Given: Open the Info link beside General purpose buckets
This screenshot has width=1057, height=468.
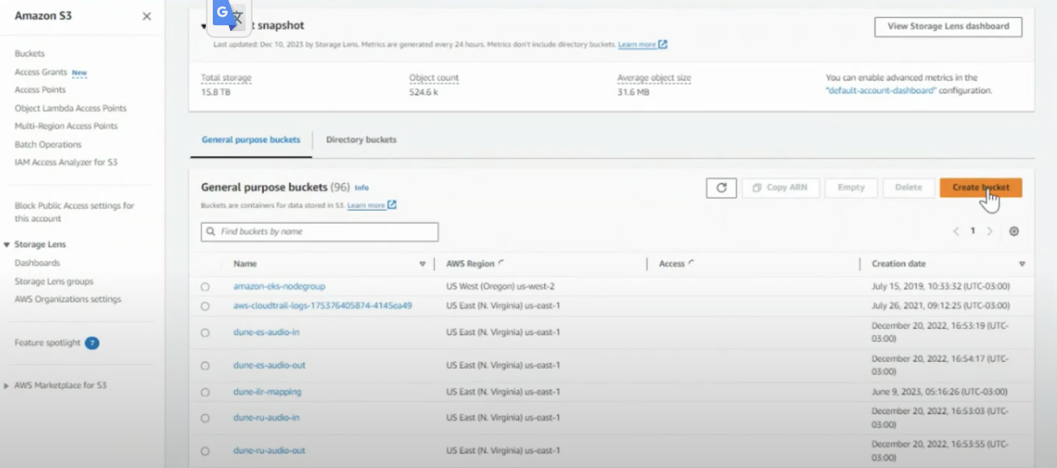Looking at the screenshot, I should [x=362, y=187].
